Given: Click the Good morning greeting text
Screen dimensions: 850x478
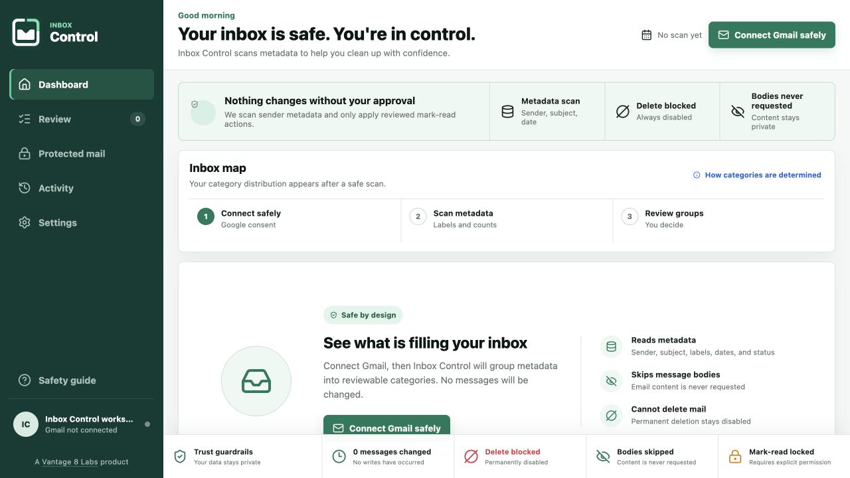Looking at the screenshot, I should [x=207, y=15].
